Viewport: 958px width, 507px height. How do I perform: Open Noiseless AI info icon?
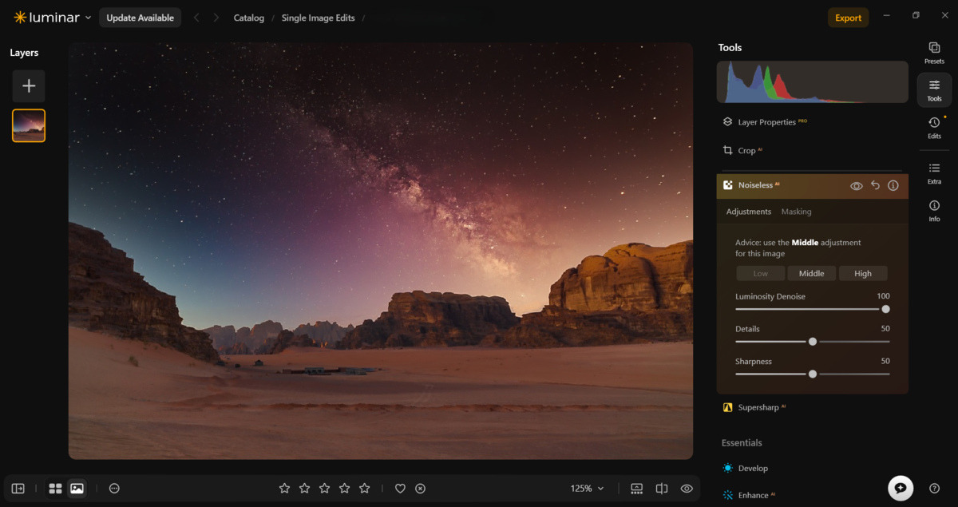pos(893,185)
